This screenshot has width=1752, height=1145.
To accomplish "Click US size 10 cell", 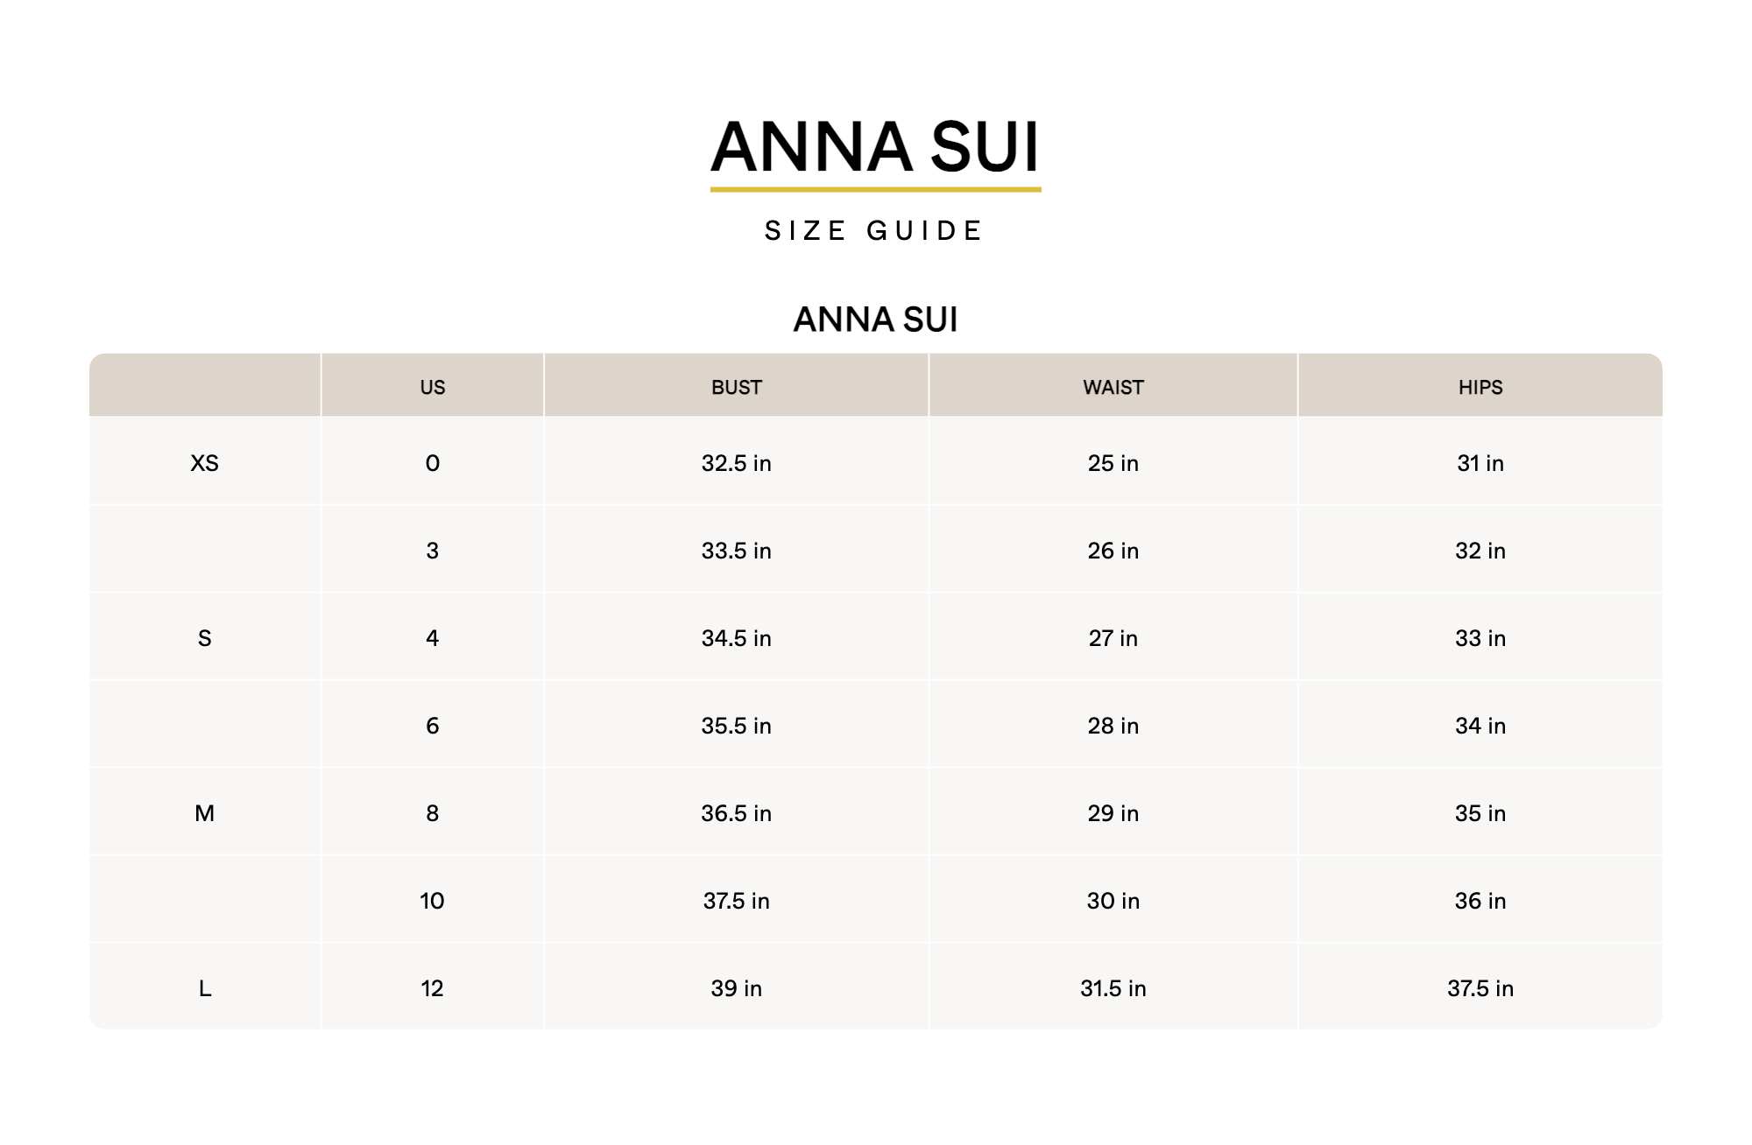I will tap(433, 901).
